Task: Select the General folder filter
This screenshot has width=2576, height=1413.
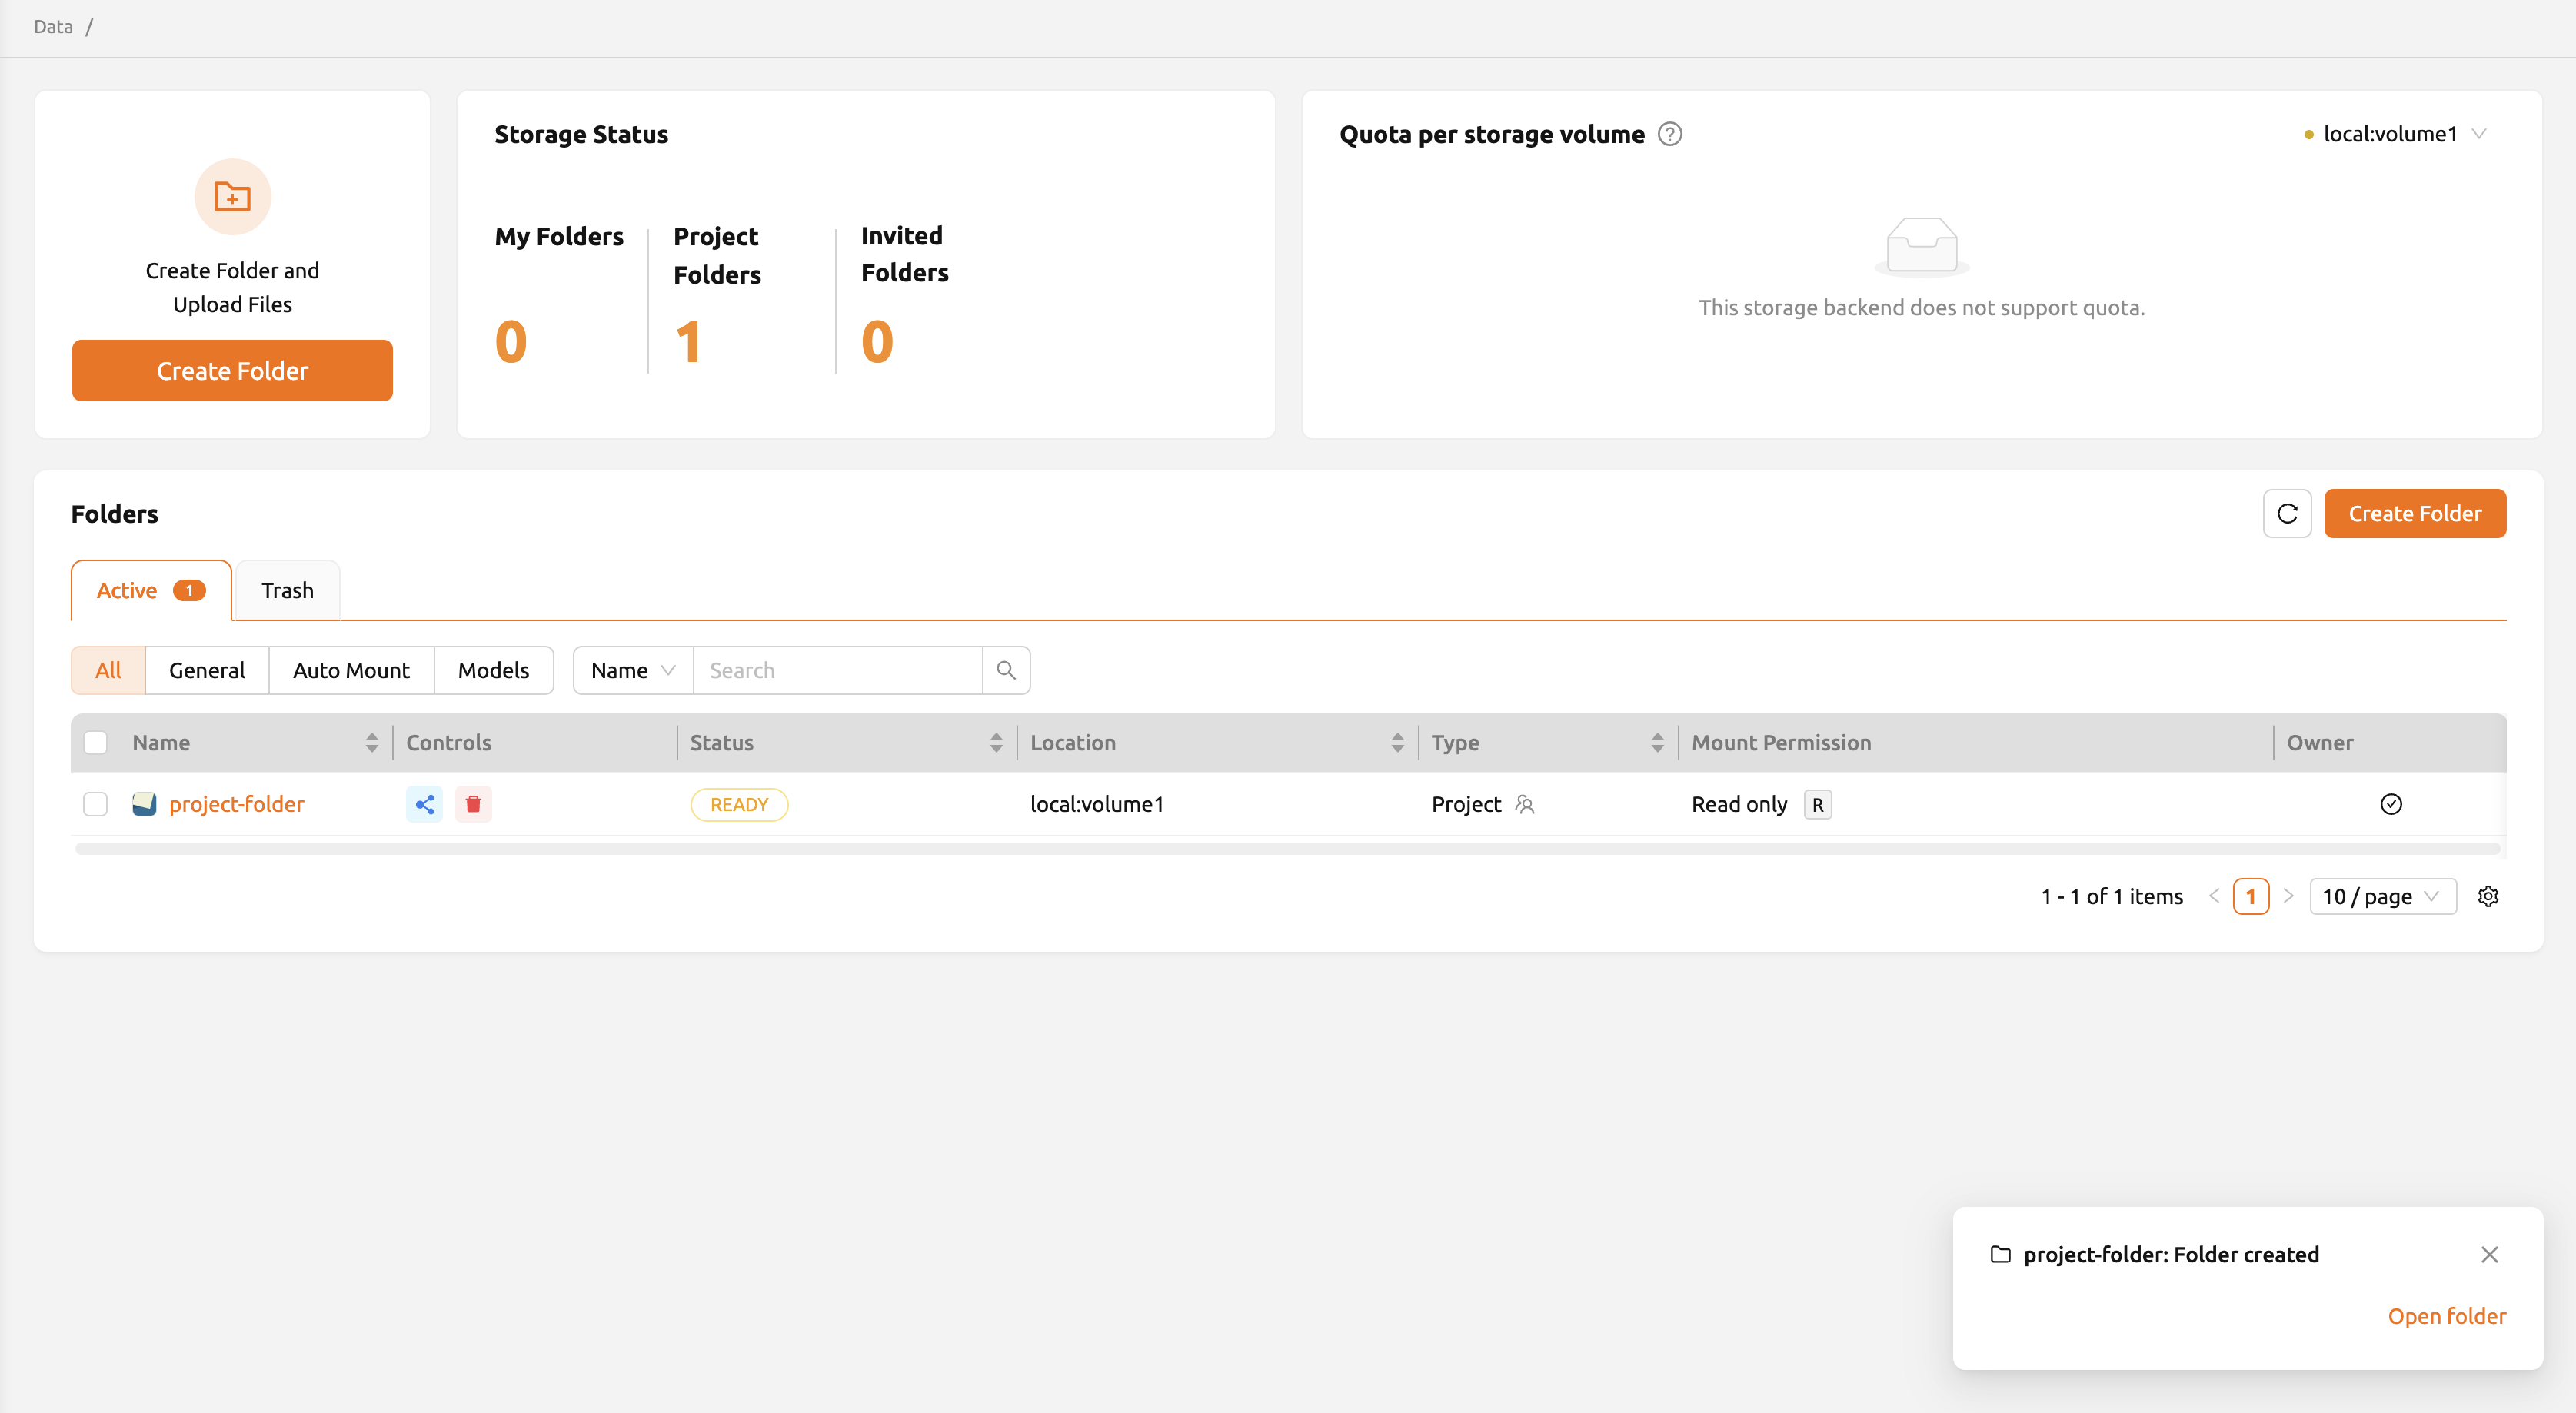Action: pyautogui.click(x=207, y=670)
